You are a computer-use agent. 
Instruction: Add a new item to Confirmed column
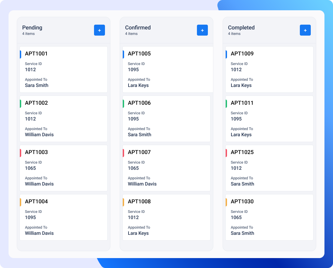tap(202, 30)
